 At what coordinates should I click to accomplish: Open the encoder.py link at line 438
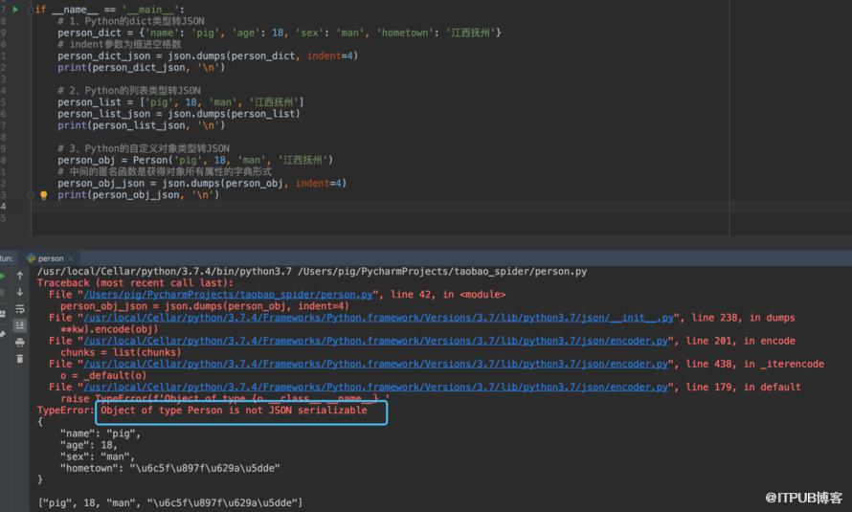[376, 364]
